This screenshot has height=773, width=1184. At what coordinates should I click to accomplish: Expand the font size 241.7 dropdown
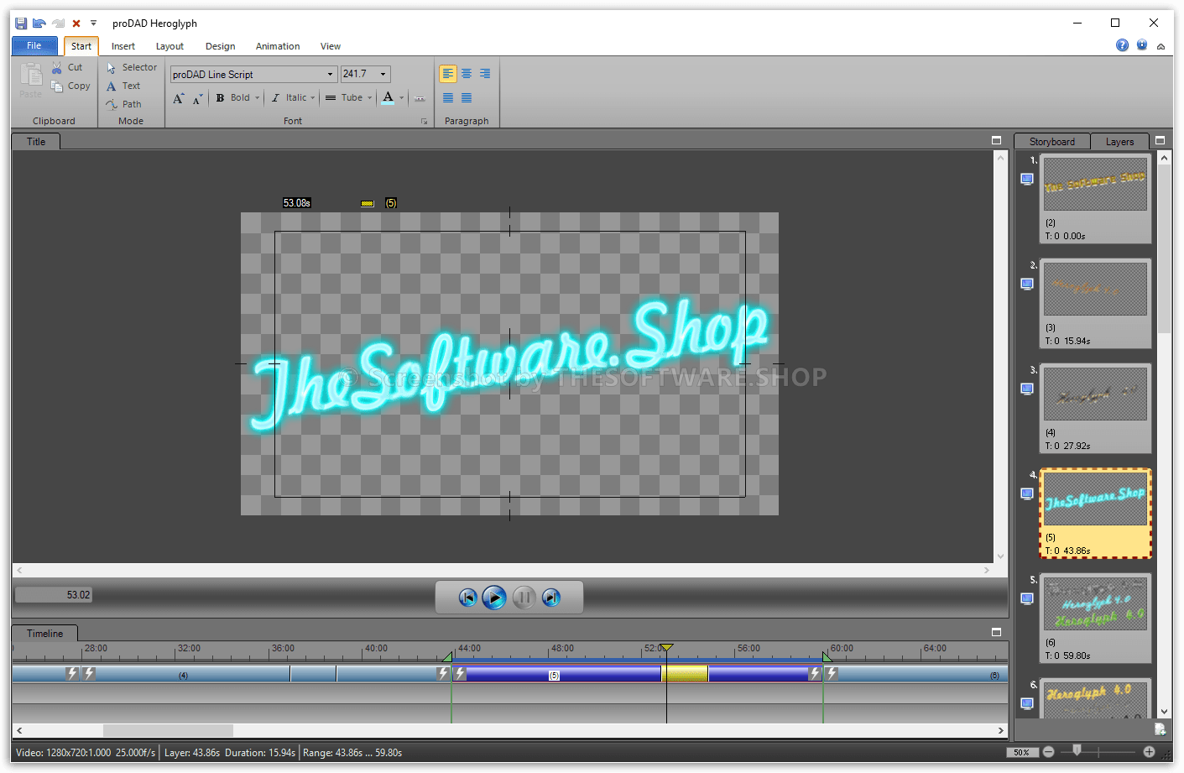[383, 75]
